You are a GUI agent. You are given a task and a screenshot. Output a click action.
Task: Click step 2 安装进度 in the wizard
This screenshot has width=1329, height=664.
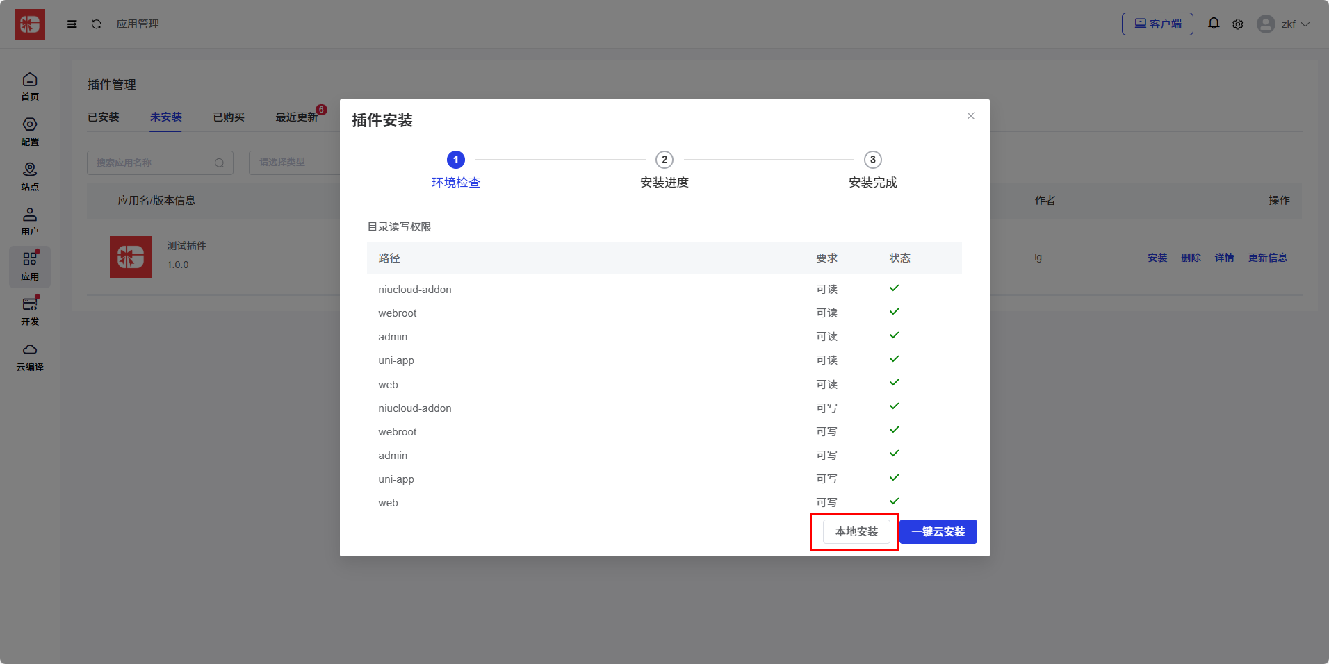click(x=664, y=170)
